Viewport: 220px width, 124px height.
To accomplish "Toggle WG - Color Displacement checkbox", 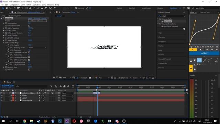I will tap(29, 58).
